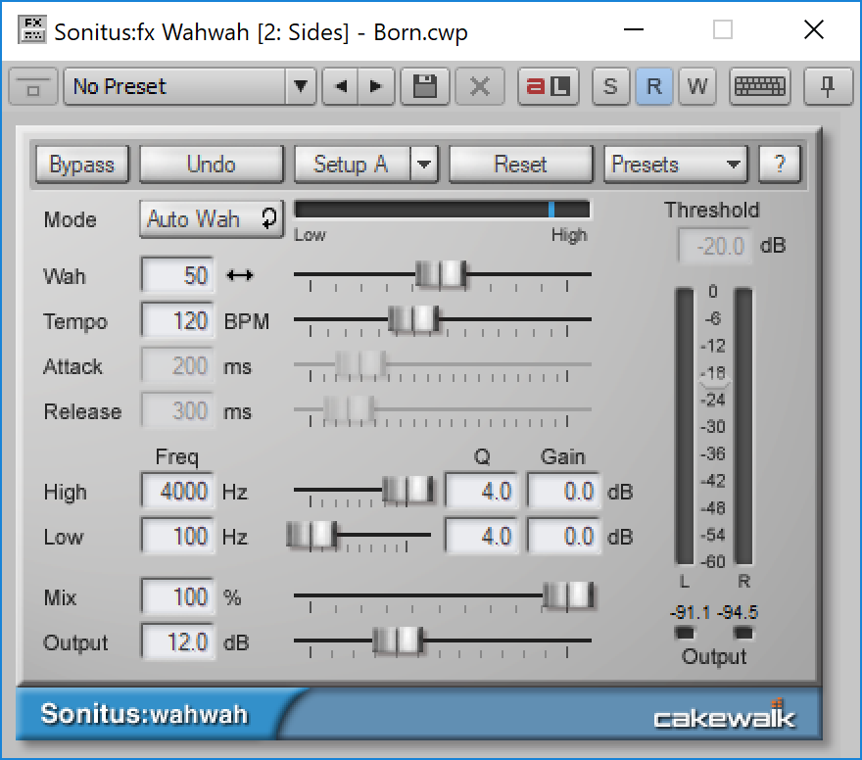The image size is (862, 760).
Task: Select the previous preset arrow
Action: (342, 86)
